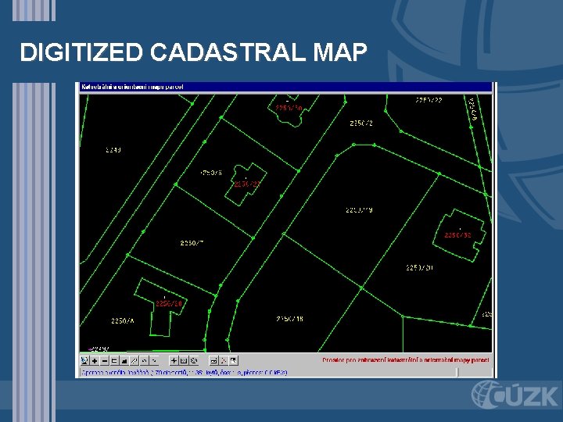Click the bold plus zoom-in icon beside the minus
Image resolution: width=563 pixels, height=422 pixels.
pos(95,360)
